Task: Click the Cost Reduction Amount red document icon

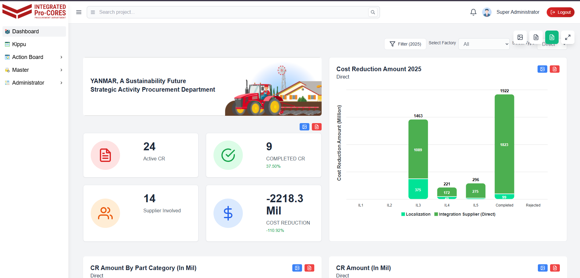Action: 555,69
